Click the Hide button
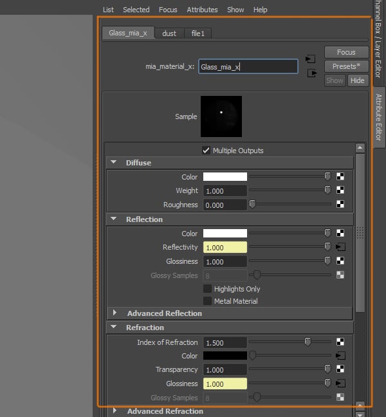This screenshot has width=386, height=417. 357,80
